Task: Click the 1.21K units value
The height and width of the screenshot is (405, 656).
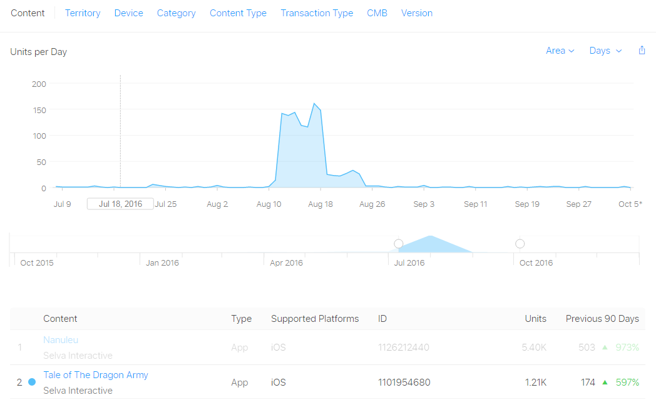Action: (536, 382)
